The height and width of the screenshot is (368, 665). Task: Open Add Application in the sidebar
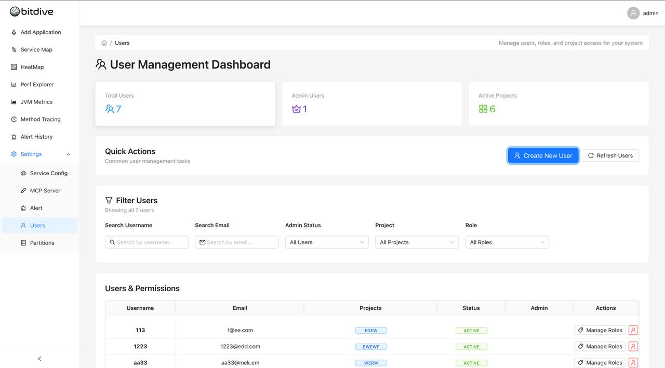click(39, 32)
